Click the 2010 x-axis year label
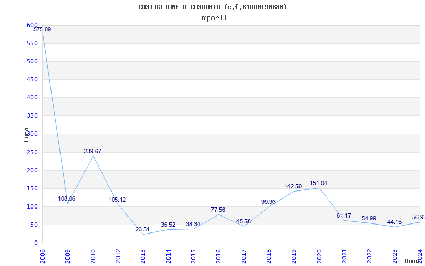The width and height of the screenshot is (425, 266). pos(93,256)
